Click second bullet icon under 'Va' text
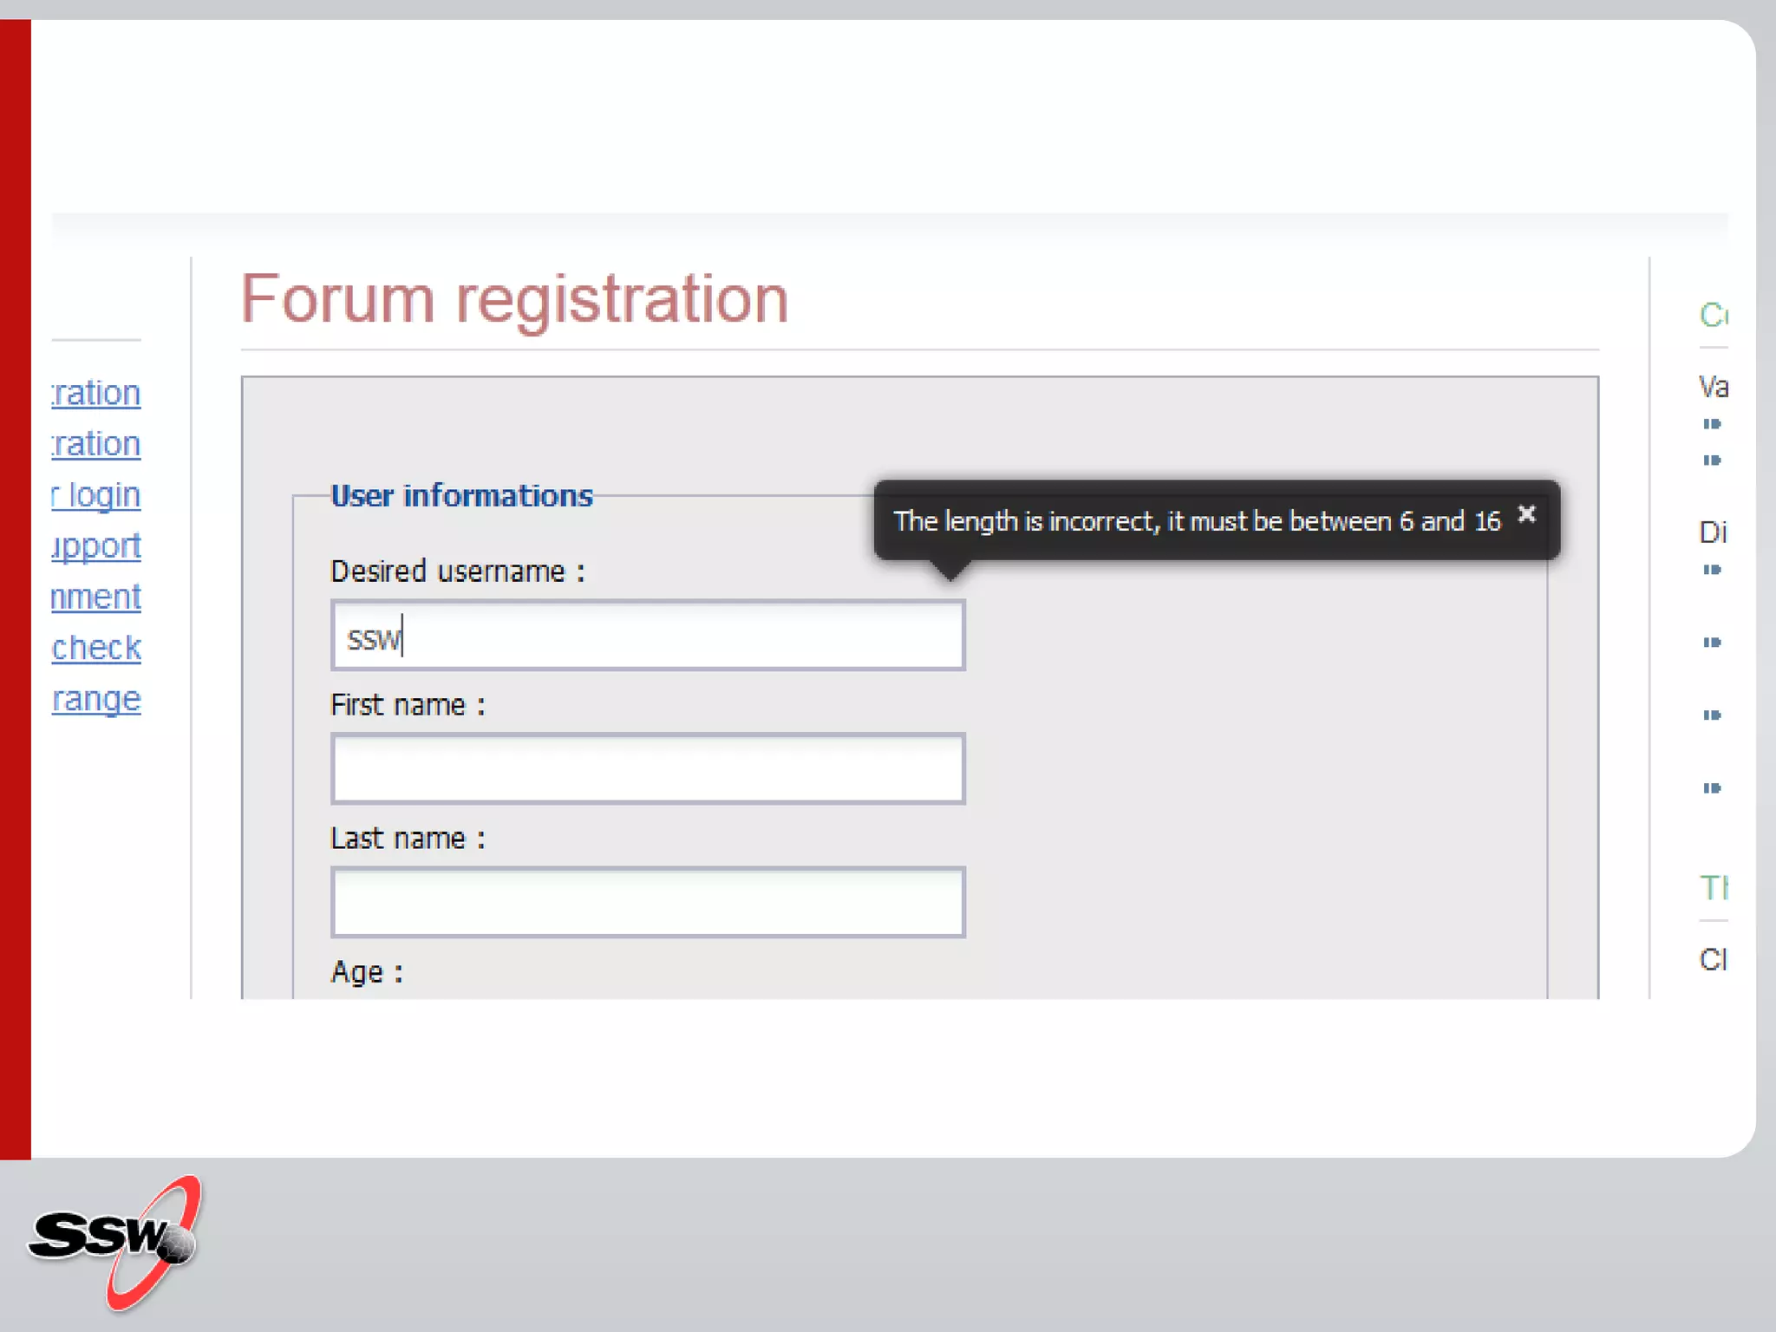This screenshot has height=1332, width=1776. pyautogui.click(x=1711, y=460)
